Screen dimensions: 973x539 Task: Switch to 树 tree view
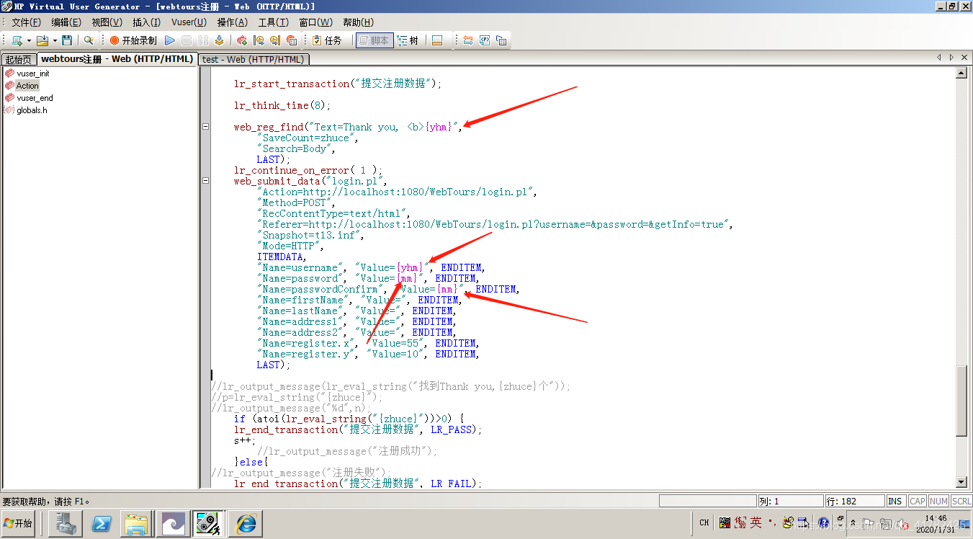[408, 40]
